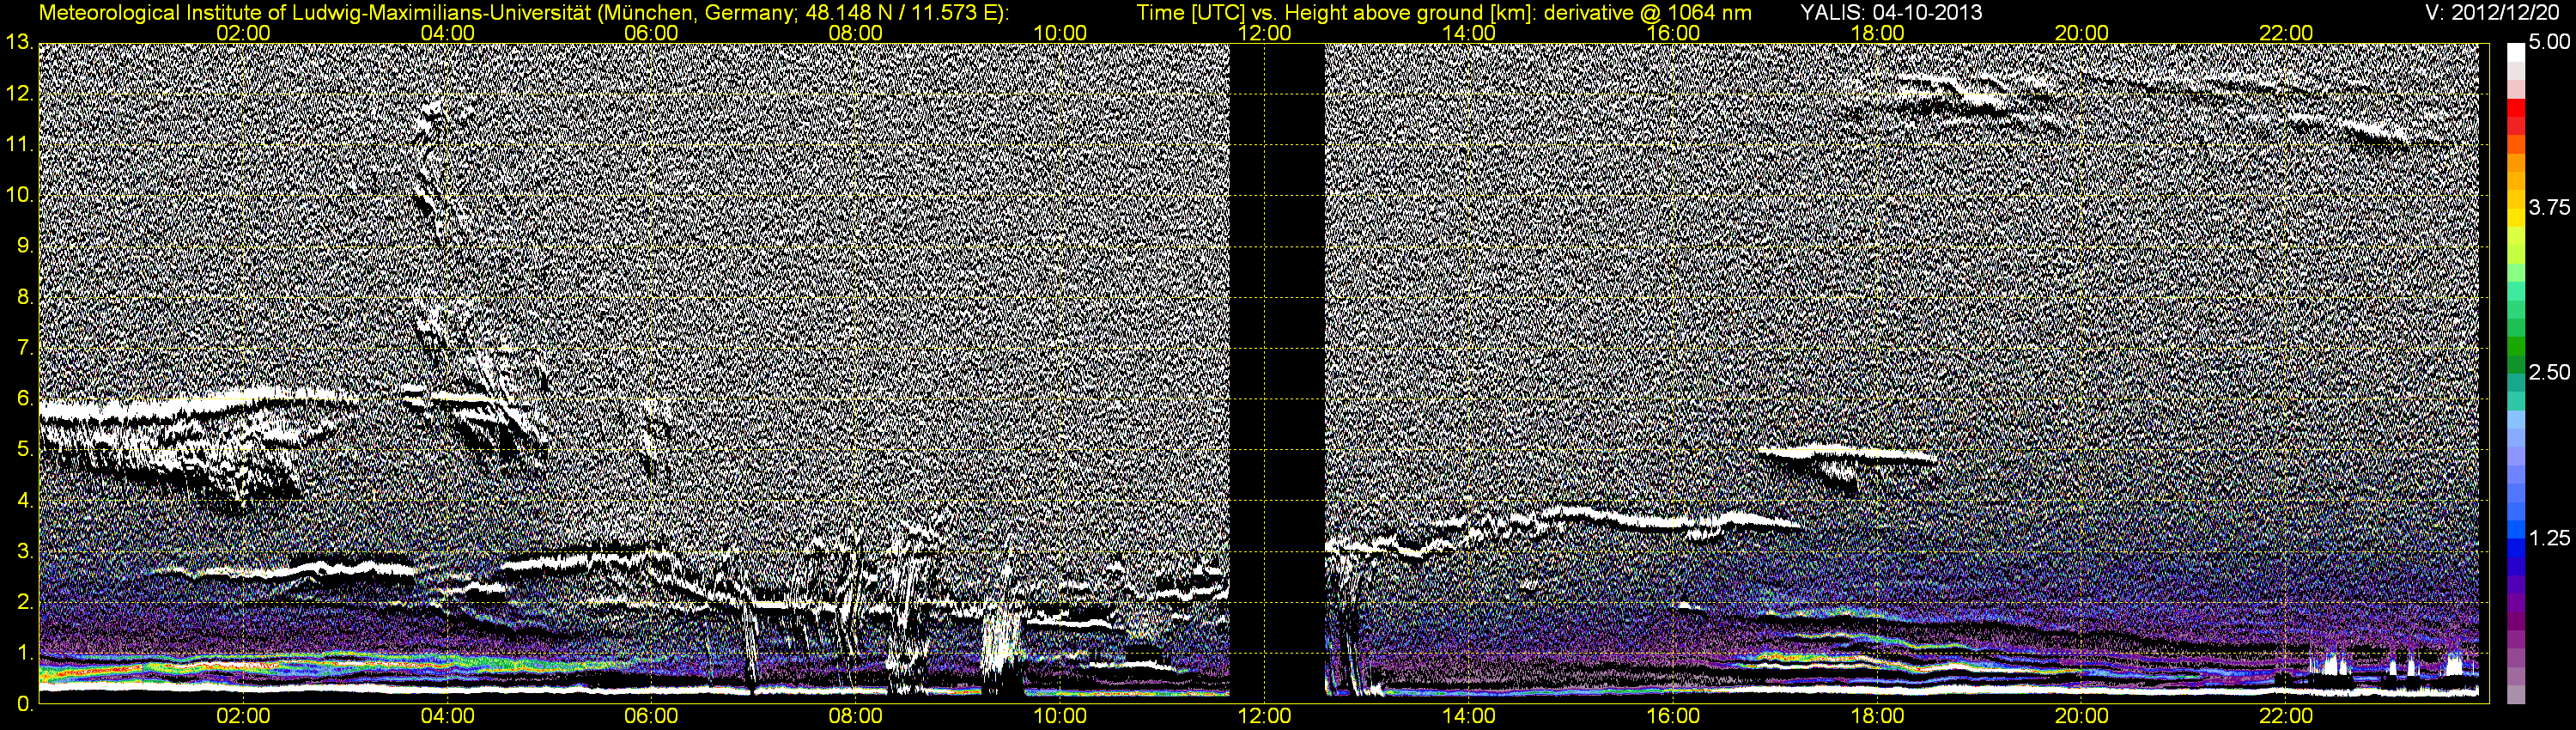Click the height axis label 9
Screen dimensions: 2576x730
25,246
